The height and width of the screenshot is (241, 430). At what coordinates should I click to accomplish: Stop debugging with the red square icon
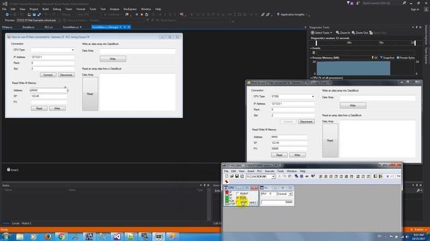(x=142, y=15)
